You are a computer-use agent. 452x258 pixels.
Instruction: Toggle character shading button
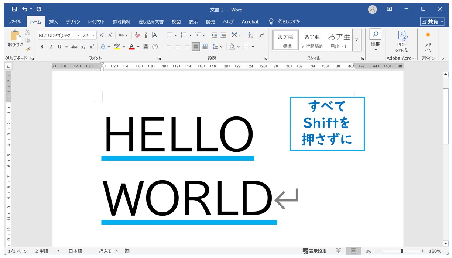(146, 46)
